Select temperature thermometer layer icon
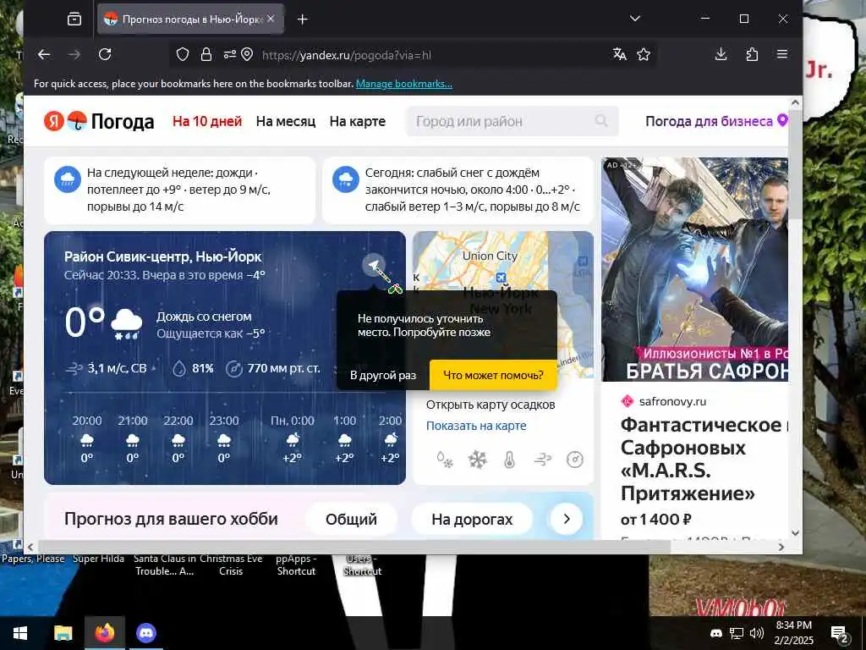This screenshot has height=650, width=866. 509,460
